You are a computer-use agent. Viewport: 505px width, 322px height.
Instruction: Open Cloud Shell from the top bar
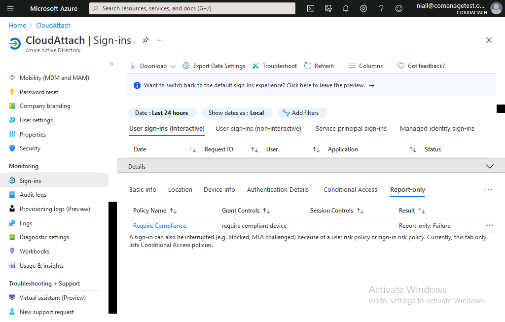point(311,8)
